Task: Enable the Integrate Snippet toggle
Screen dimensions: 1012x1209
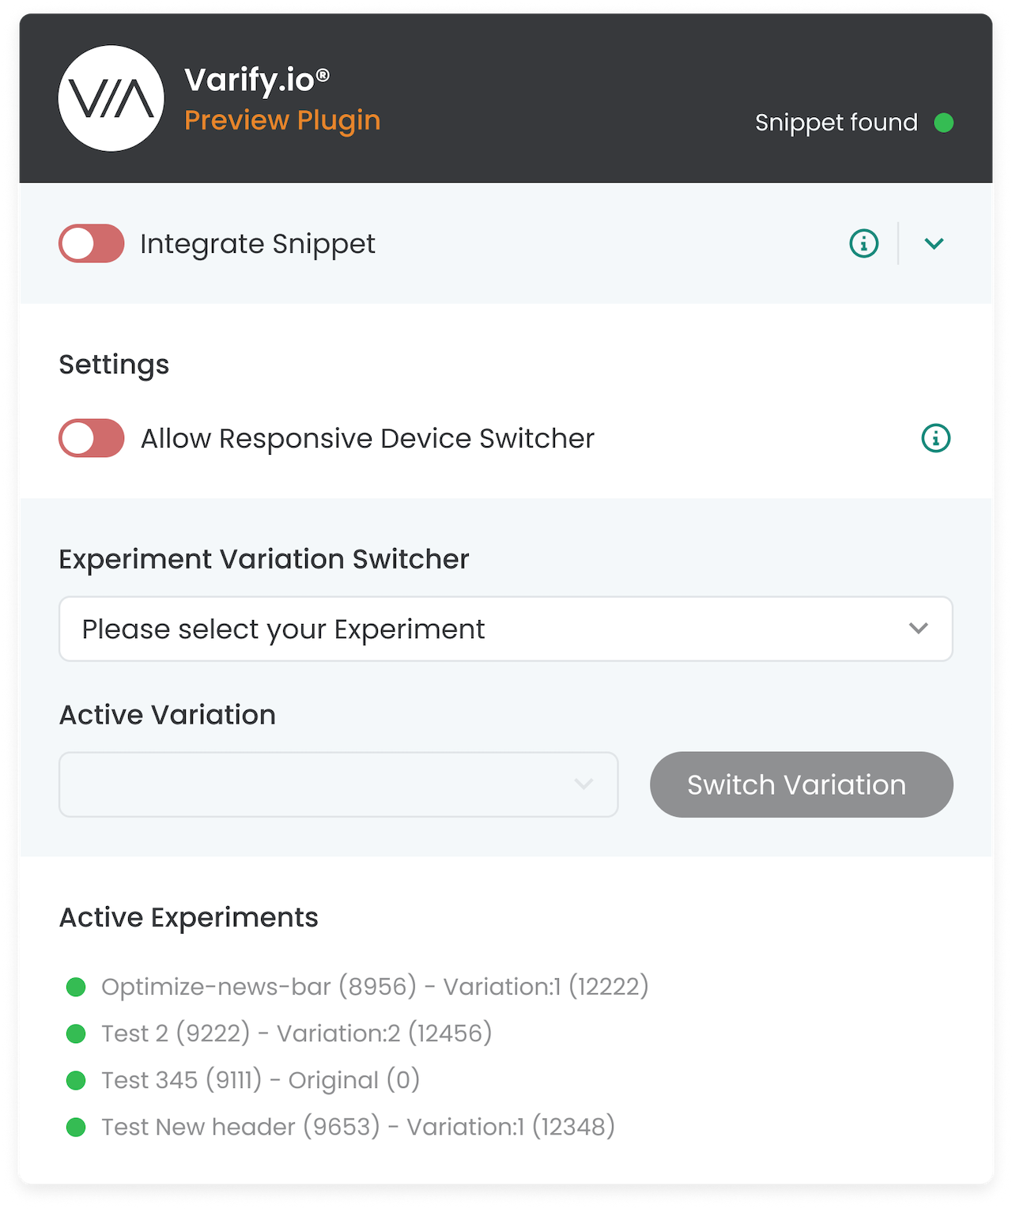Action: [92, 244]
